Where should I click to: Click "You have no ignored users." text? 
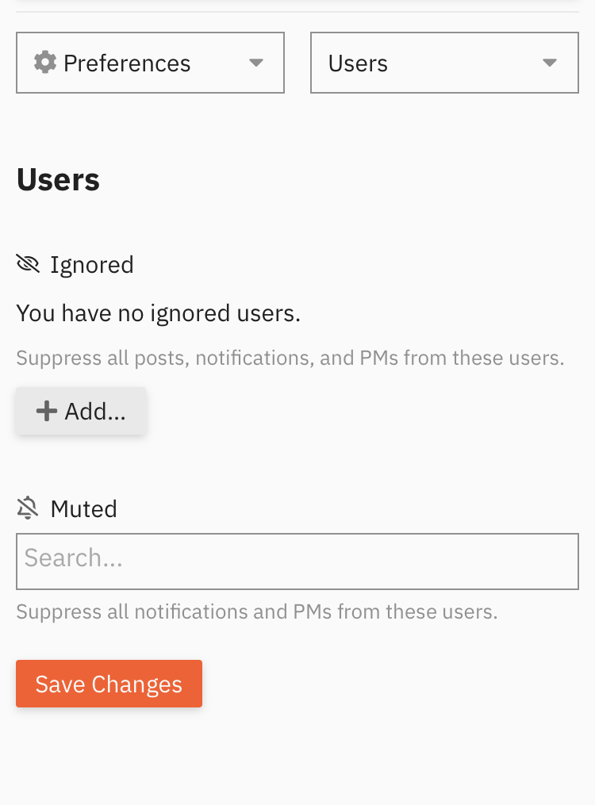coord(158,313)
